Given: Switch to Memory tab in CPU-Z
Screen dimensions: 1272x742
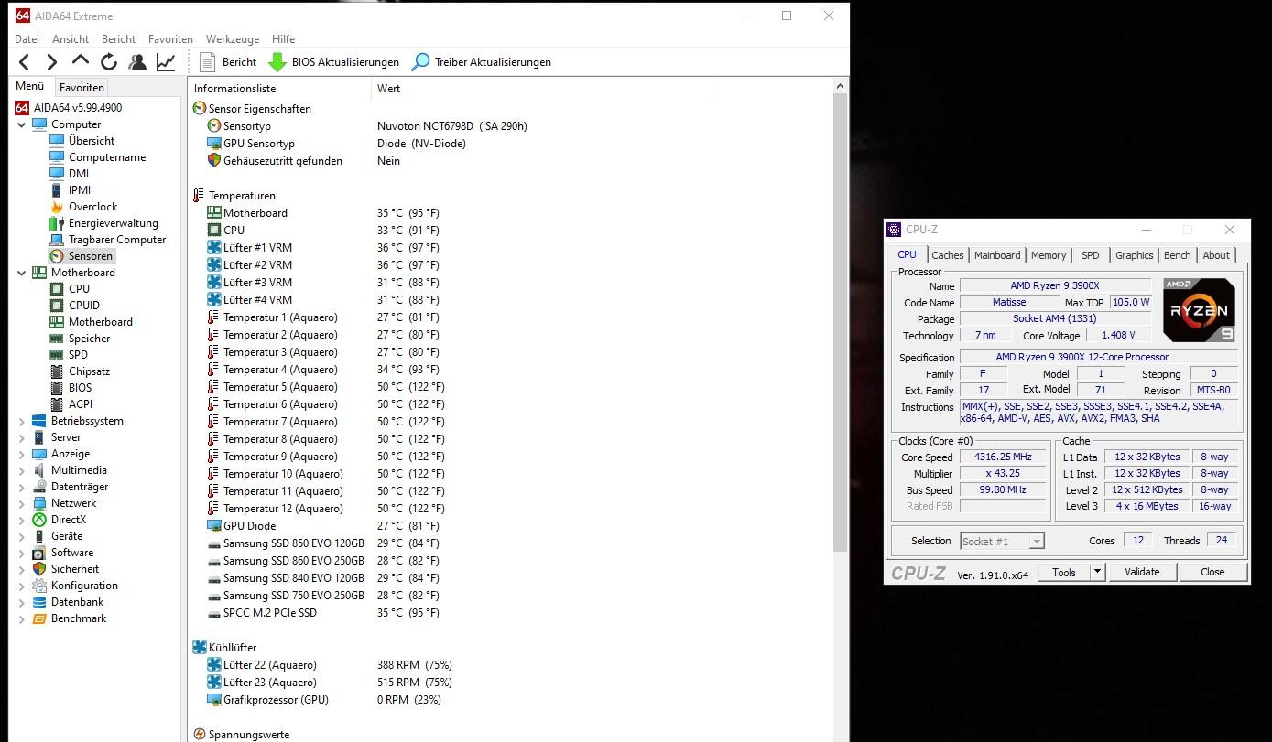Looking at the screenshot, I should point(1049,255).
